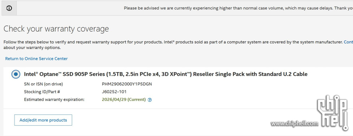Click the Stocking ID/Part # label

(x=42, y=92)
